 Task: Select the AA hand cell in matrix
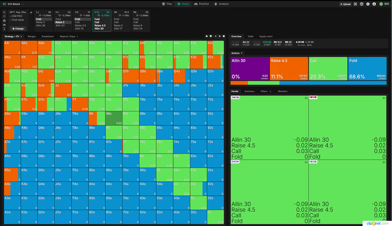click(12, 47)
